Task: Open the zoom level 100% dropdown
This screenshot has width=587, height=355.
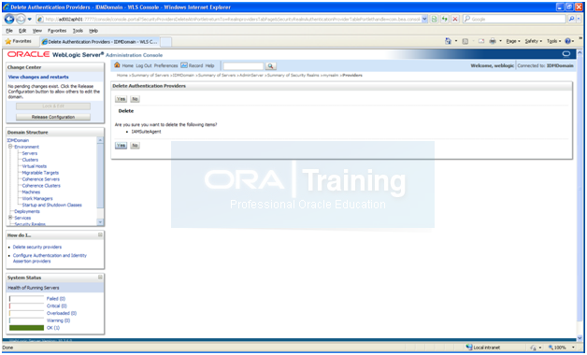Action: pos(561,348)
